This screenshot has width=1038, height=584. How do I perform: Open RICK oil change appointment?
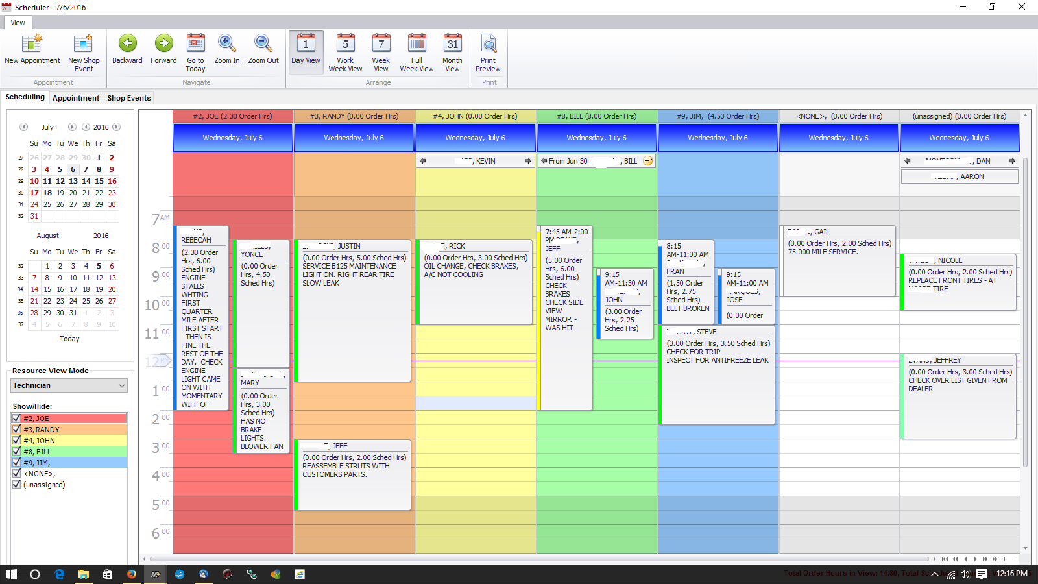tap(476, 282)
